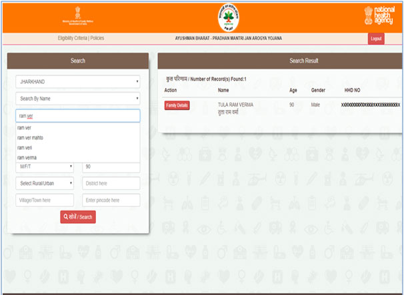The height and width of the screenshot is (295, 404).
Task: Open the Policies link
Action: [97, 39]
